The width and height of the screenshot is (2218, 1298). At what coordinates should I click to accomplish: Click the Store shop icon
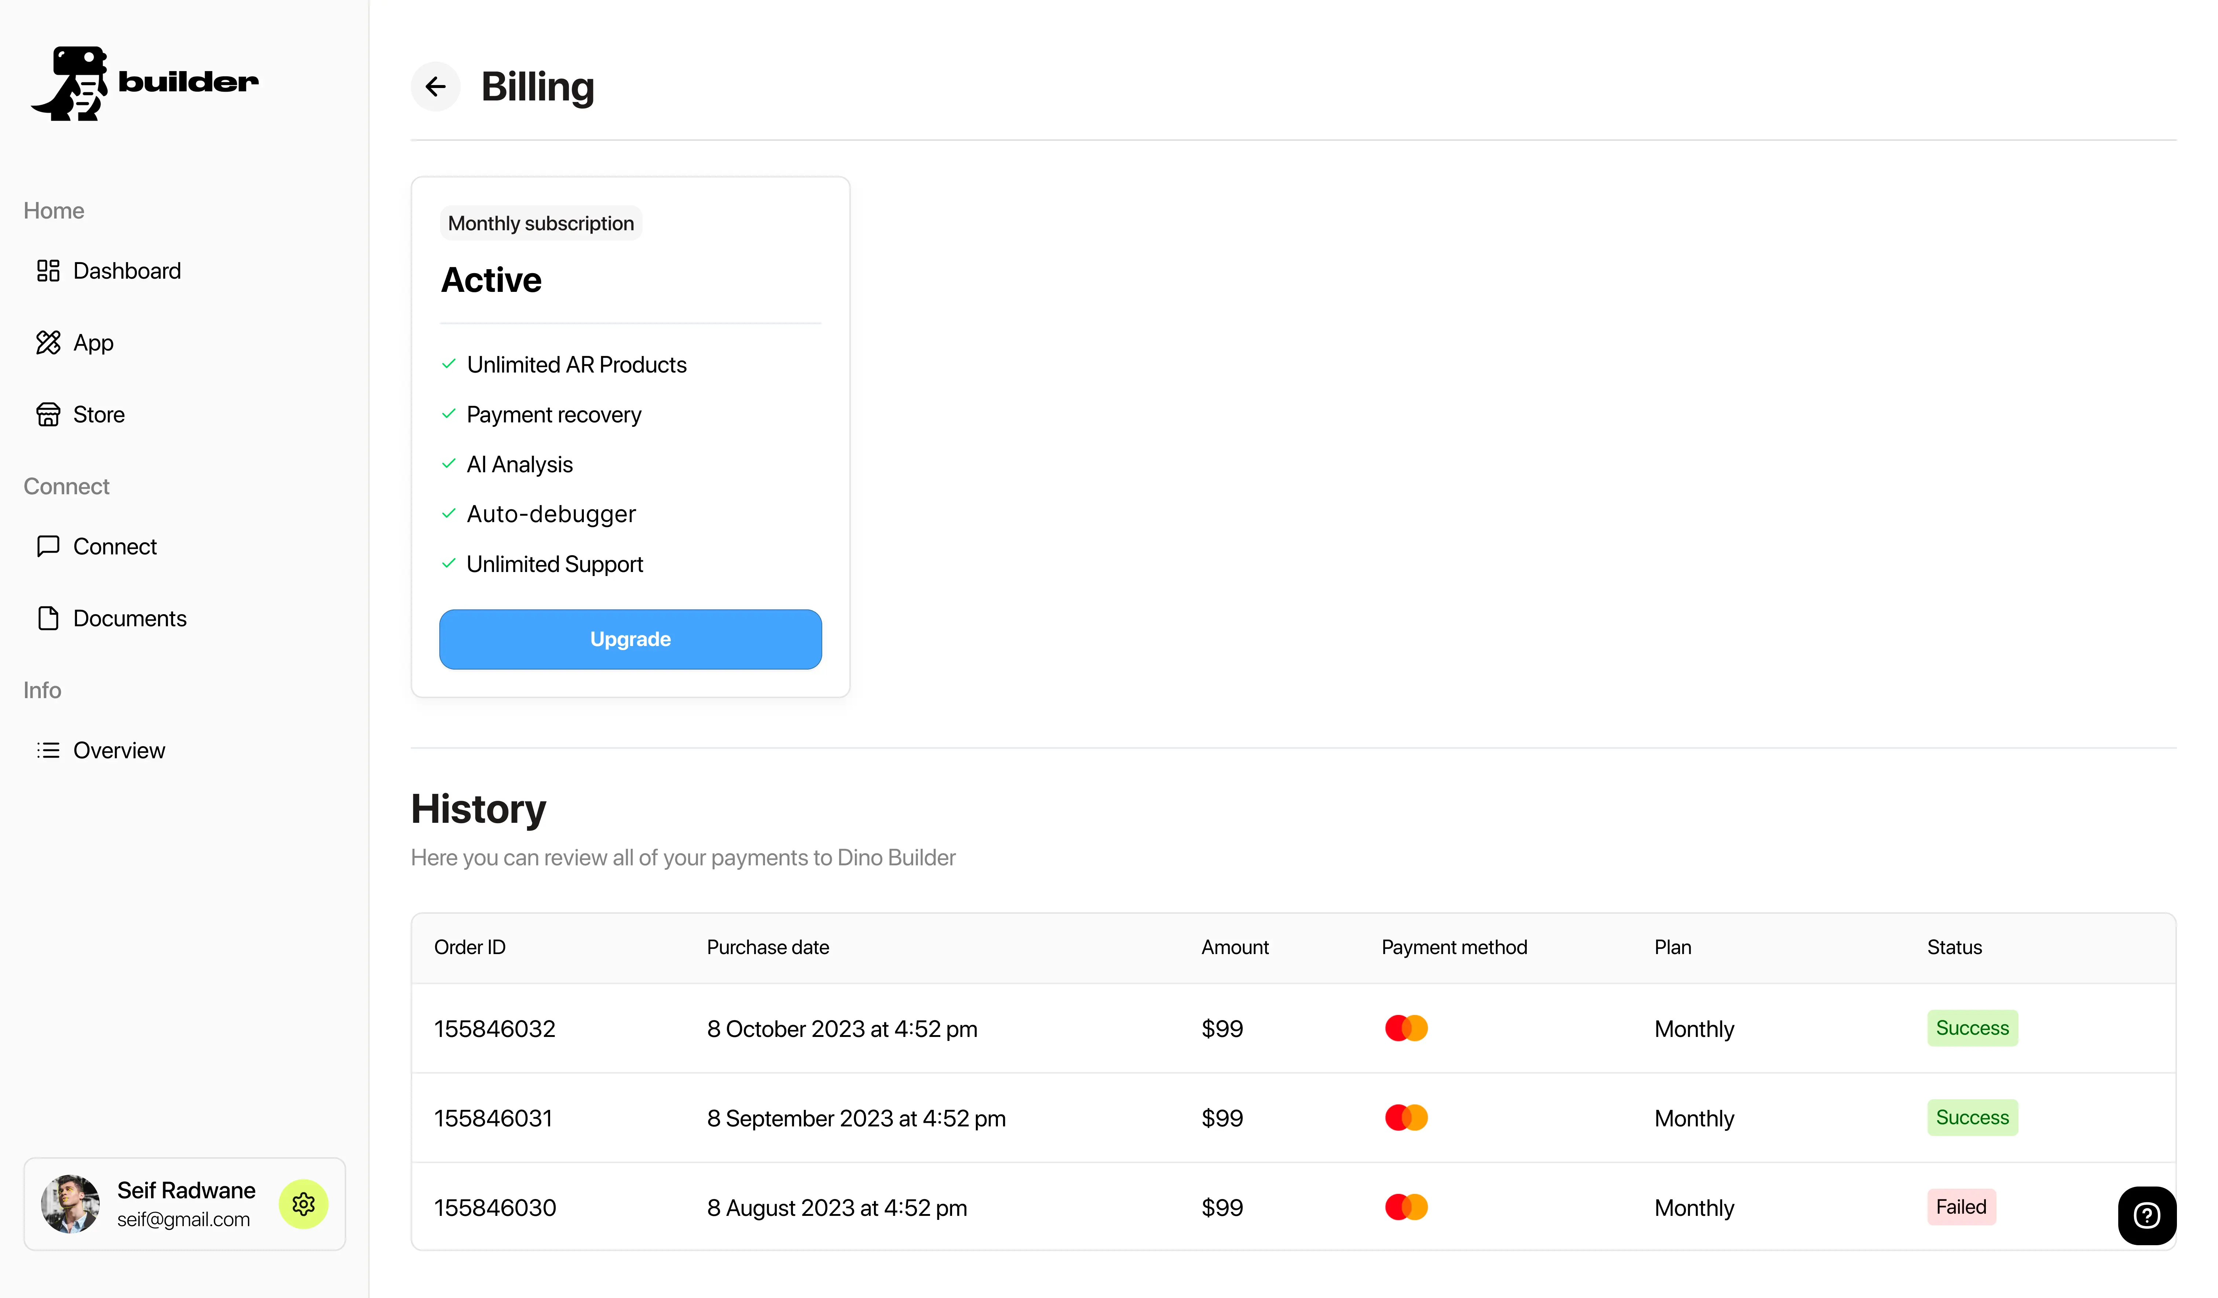click(48, 414)
